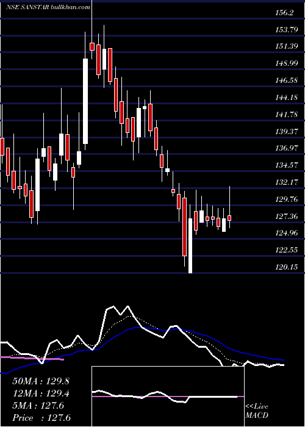Click the 139.37 price axis label
Screen dimensions: 305x427
coord(287,132)
